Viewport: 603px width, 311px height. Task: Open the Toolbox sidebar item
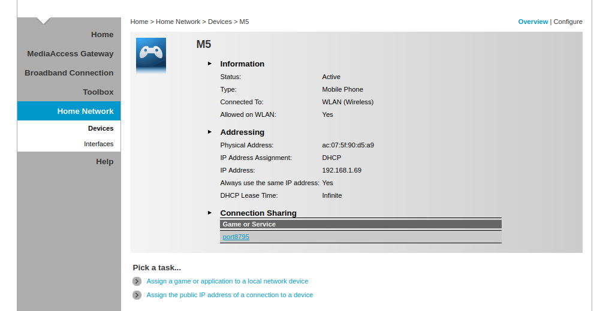[98, 92]
